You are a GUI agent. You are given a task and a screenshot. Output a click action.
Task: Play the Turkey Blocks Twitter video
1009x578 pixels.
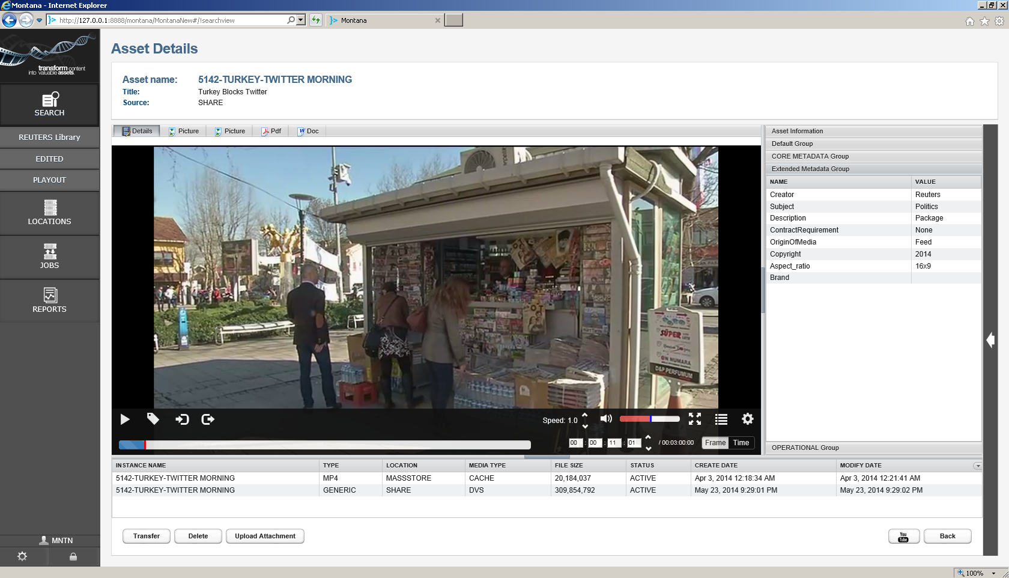click(125, 419)
